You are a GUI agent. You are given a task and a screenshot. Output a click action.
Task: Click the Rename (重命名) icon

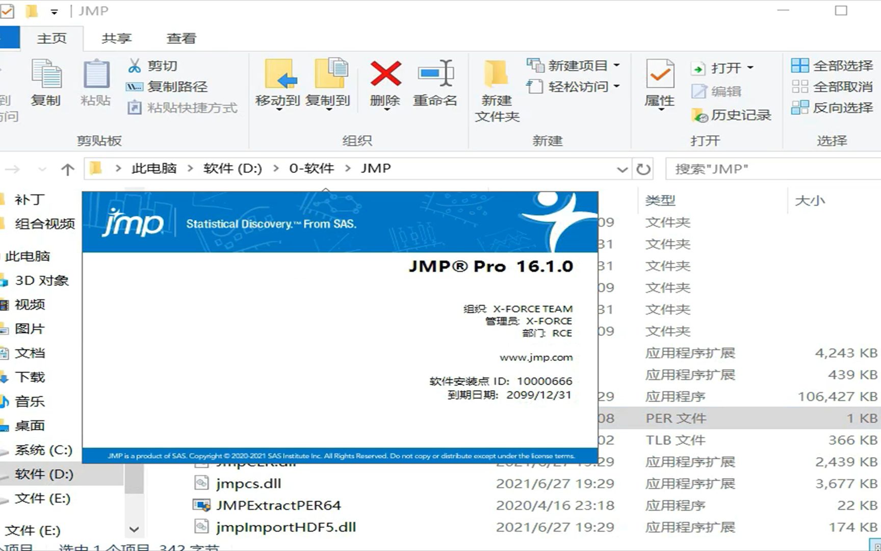coord(435,74)
